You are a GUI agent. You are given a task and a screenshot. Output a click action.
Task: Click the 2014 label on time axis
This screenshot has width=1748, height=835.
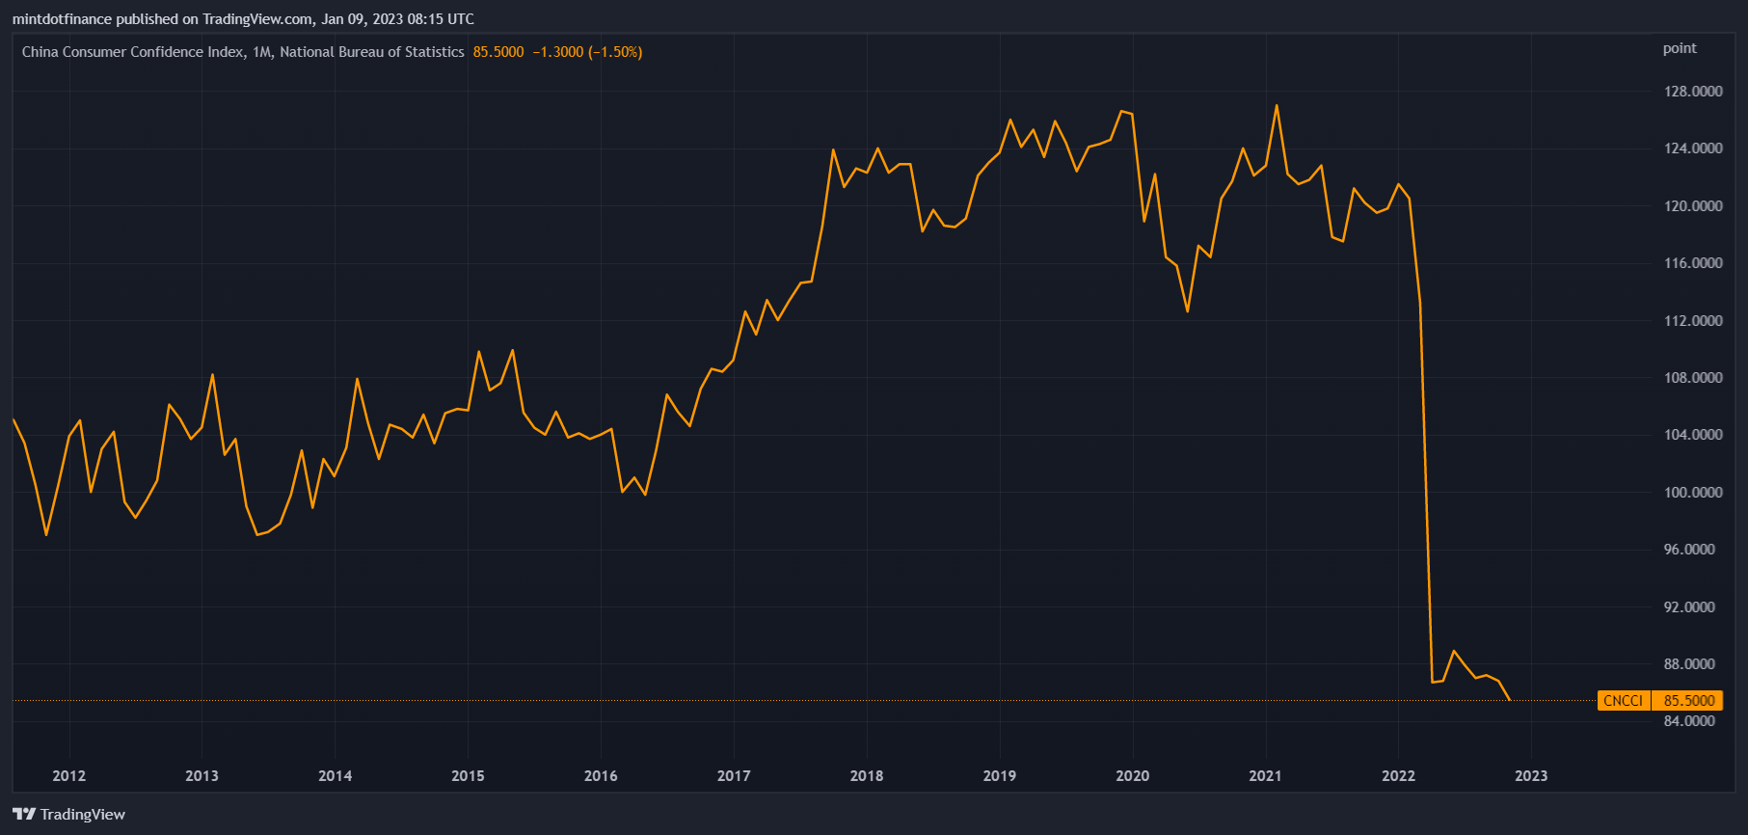[x=335, y=776]
